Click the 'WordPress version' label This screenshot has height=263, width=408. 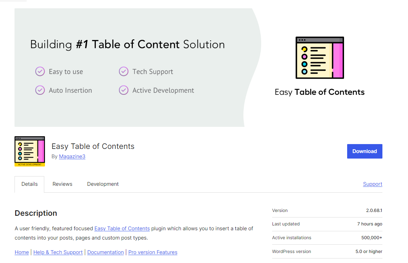coord(291,251)
